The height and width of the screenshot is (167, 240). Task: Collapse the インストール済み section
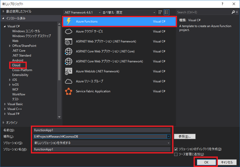[3, 18]
